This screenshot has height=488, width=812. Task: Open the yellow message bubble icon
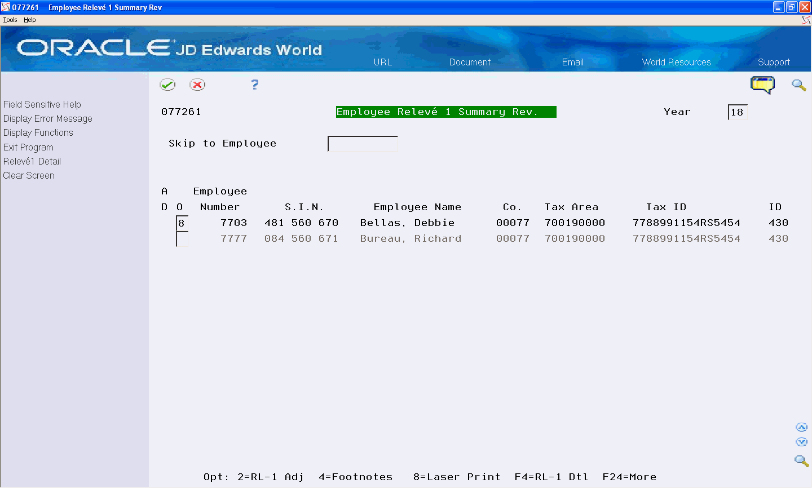coord(762,85)
